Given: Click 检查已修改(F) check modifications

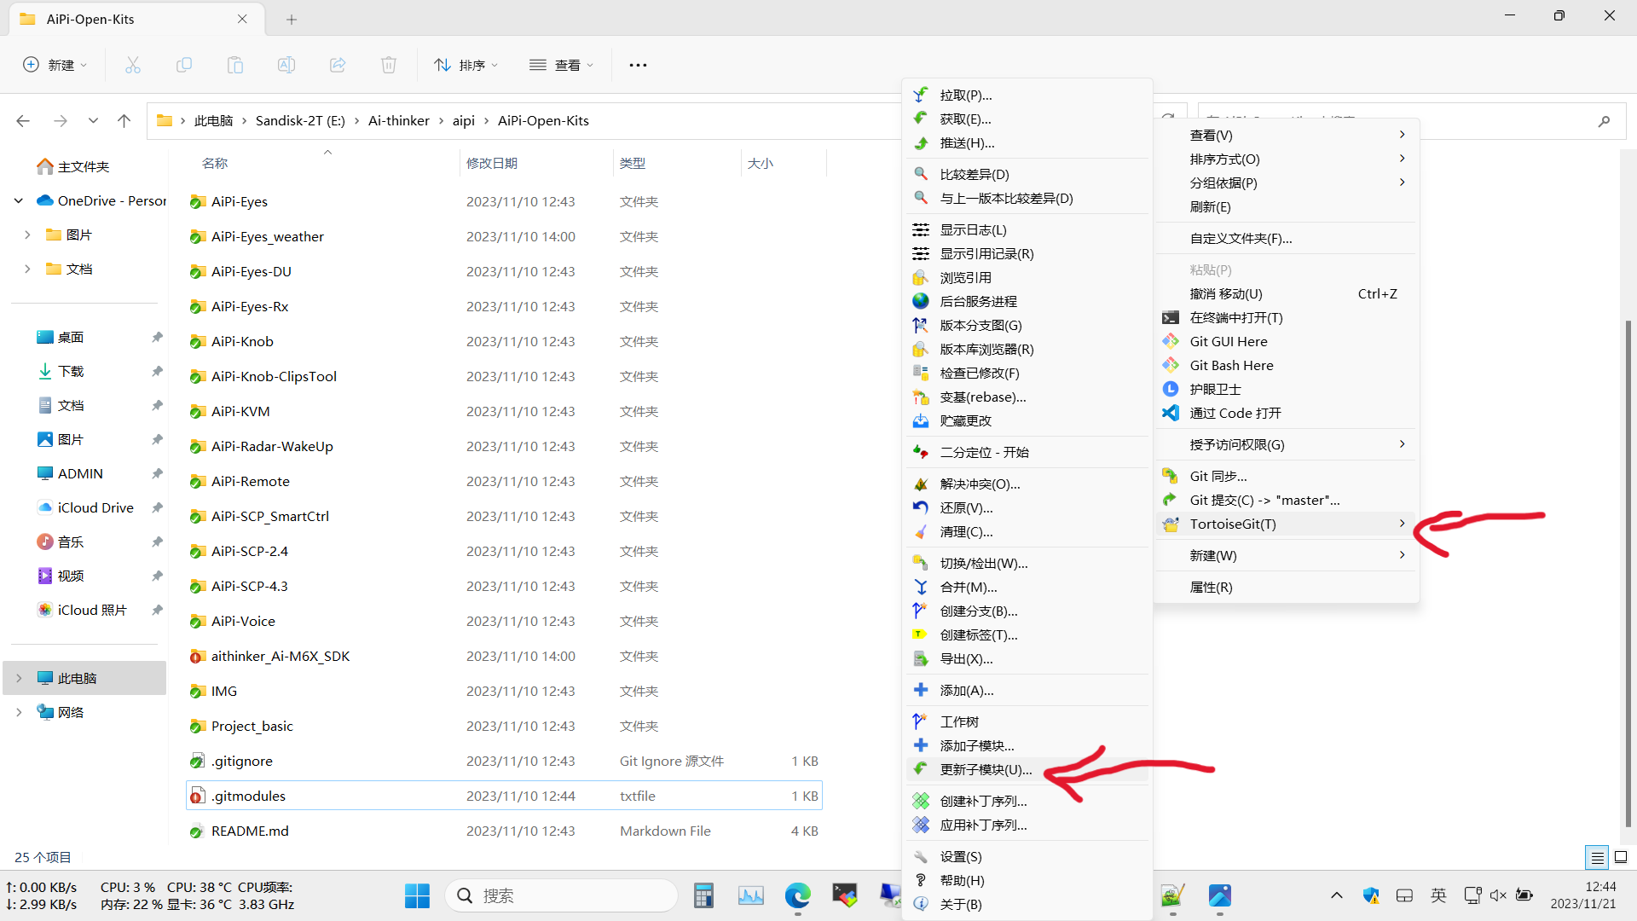Looking at the screenshot, I should 1027,373.
